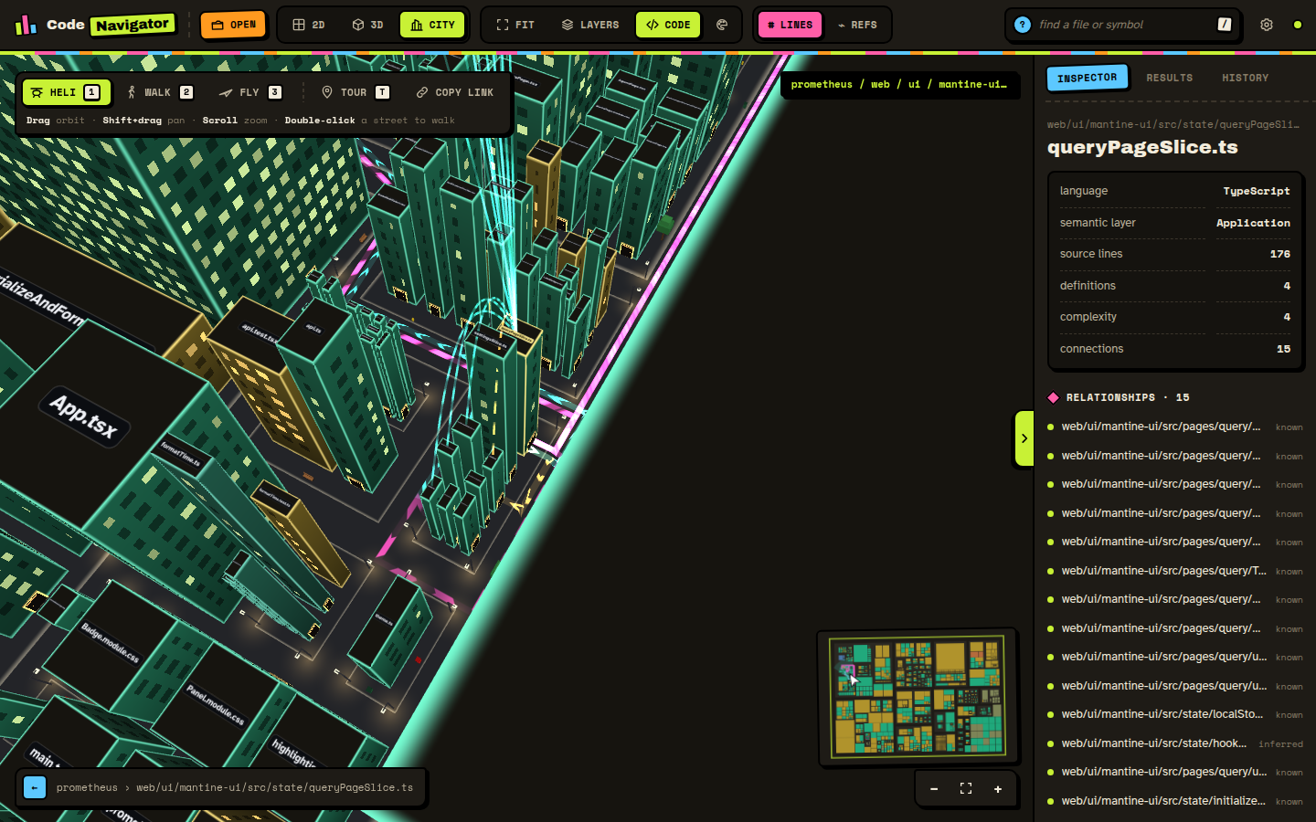Click the Fit button
1316x822 pixels.
click(515, 25)
